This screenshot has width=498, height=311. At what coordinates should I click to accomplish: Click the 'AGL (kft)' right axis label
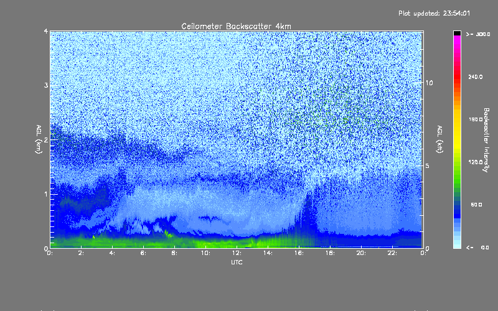pos(439,139)
